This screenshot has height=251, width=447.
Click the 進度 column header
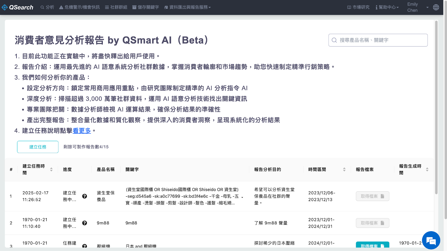point(67,170)
